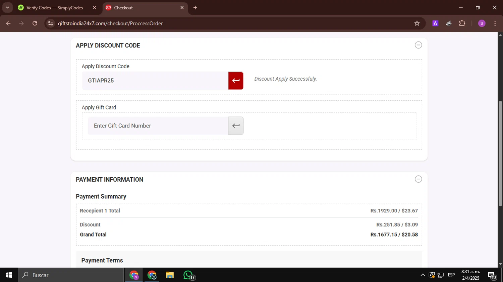Open the Chrome taskbar icon with the S profile badge
503x282 pixels.
tap(134, 275)
